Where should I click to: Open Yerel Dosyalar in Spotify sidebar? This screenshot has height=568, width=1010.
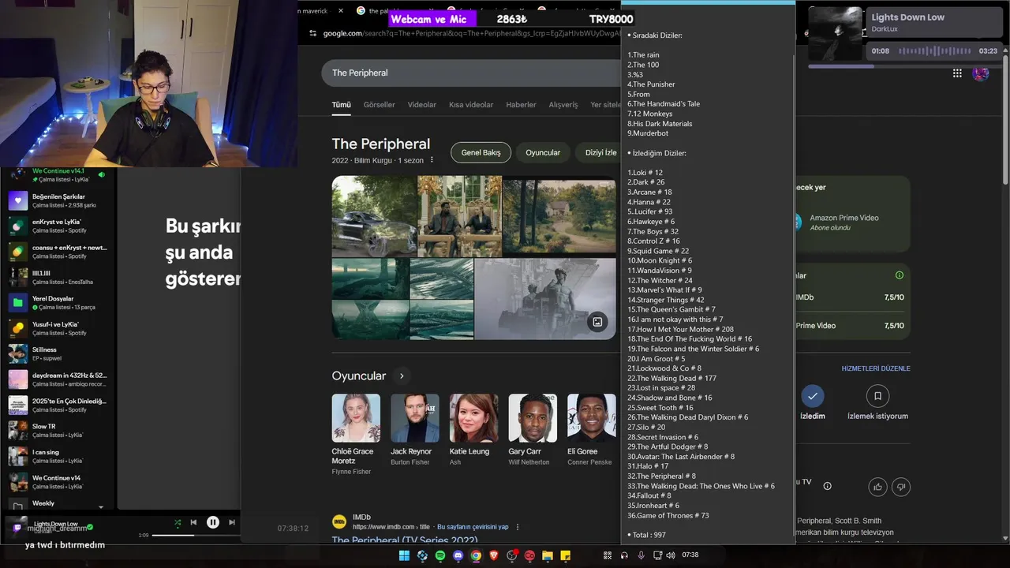60,303
